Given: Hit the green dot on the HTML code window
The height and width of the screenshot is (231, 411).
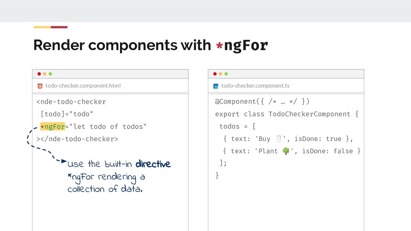Looking at the screenshot, I should (50, 74).
